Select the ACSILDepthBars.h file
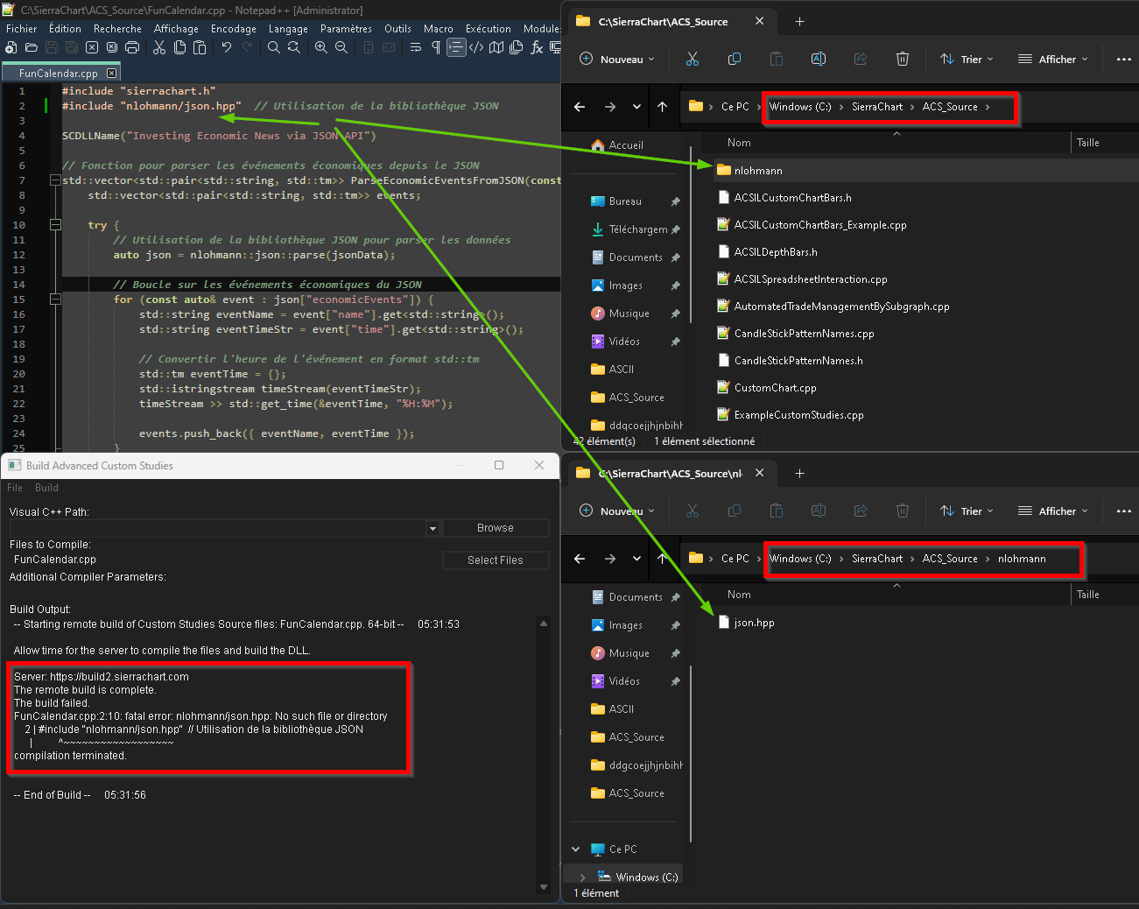The height and width of the screenshot is (909, 1139). click(x=776, y=252)
